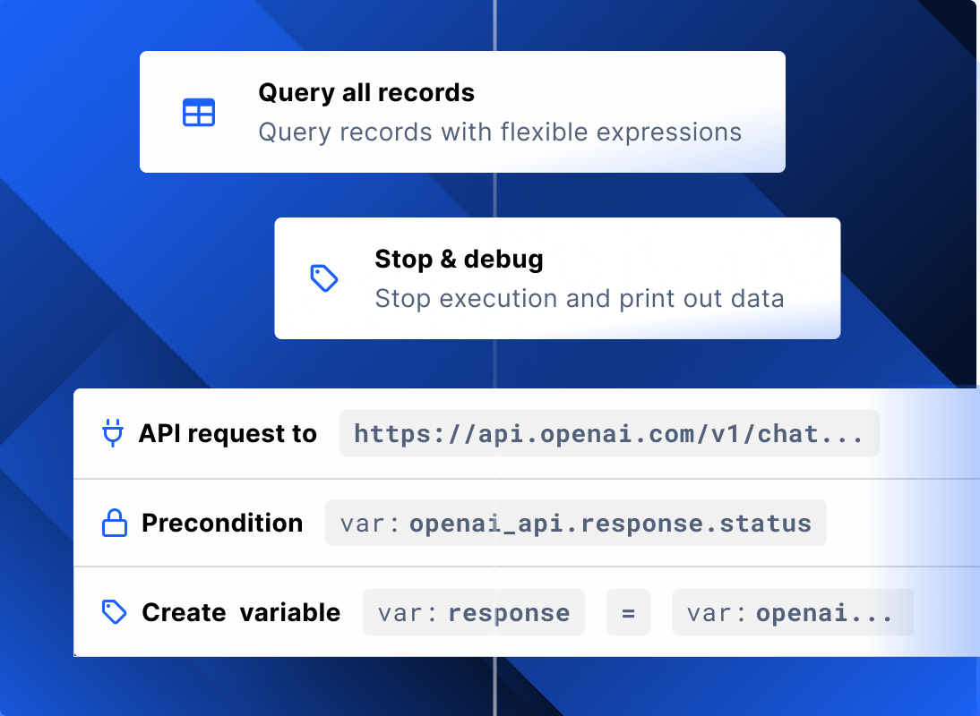Viewport: 980px width, 716px height.
Task: Click the tag icon beside Stop & debug
Action: pyautogui.click(x=323, y=278)
